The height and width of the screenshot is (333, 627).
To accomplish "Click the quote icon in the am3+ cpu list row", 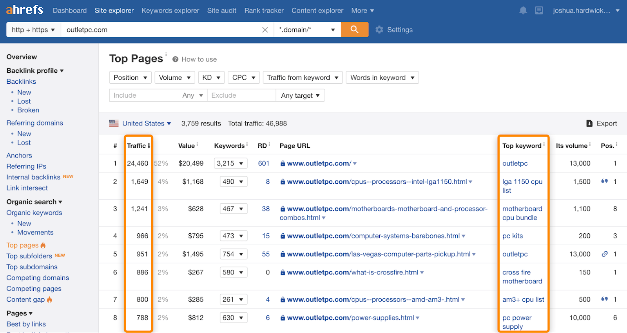I will [x=605, y=299].
